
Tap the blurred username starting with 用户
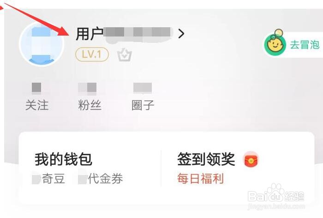(x=124, y=34)
